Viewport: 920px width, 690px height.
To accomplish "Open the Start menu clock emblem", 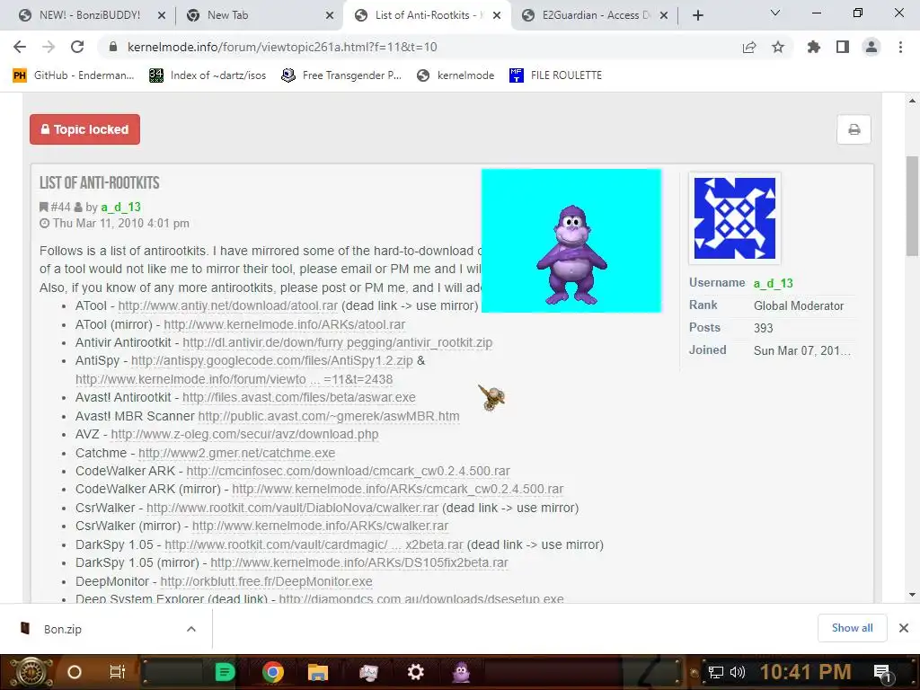I will [30, 672].
